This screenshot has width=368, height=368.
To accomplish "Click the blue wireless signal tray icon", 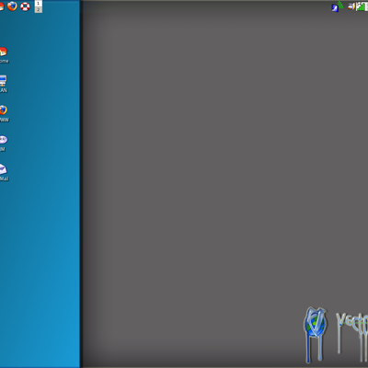I will [x=338, y=6].
